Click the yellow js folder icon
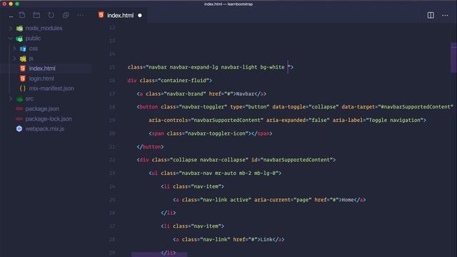The height and width of the screenshot is (257, 457). tap(23, 59)
